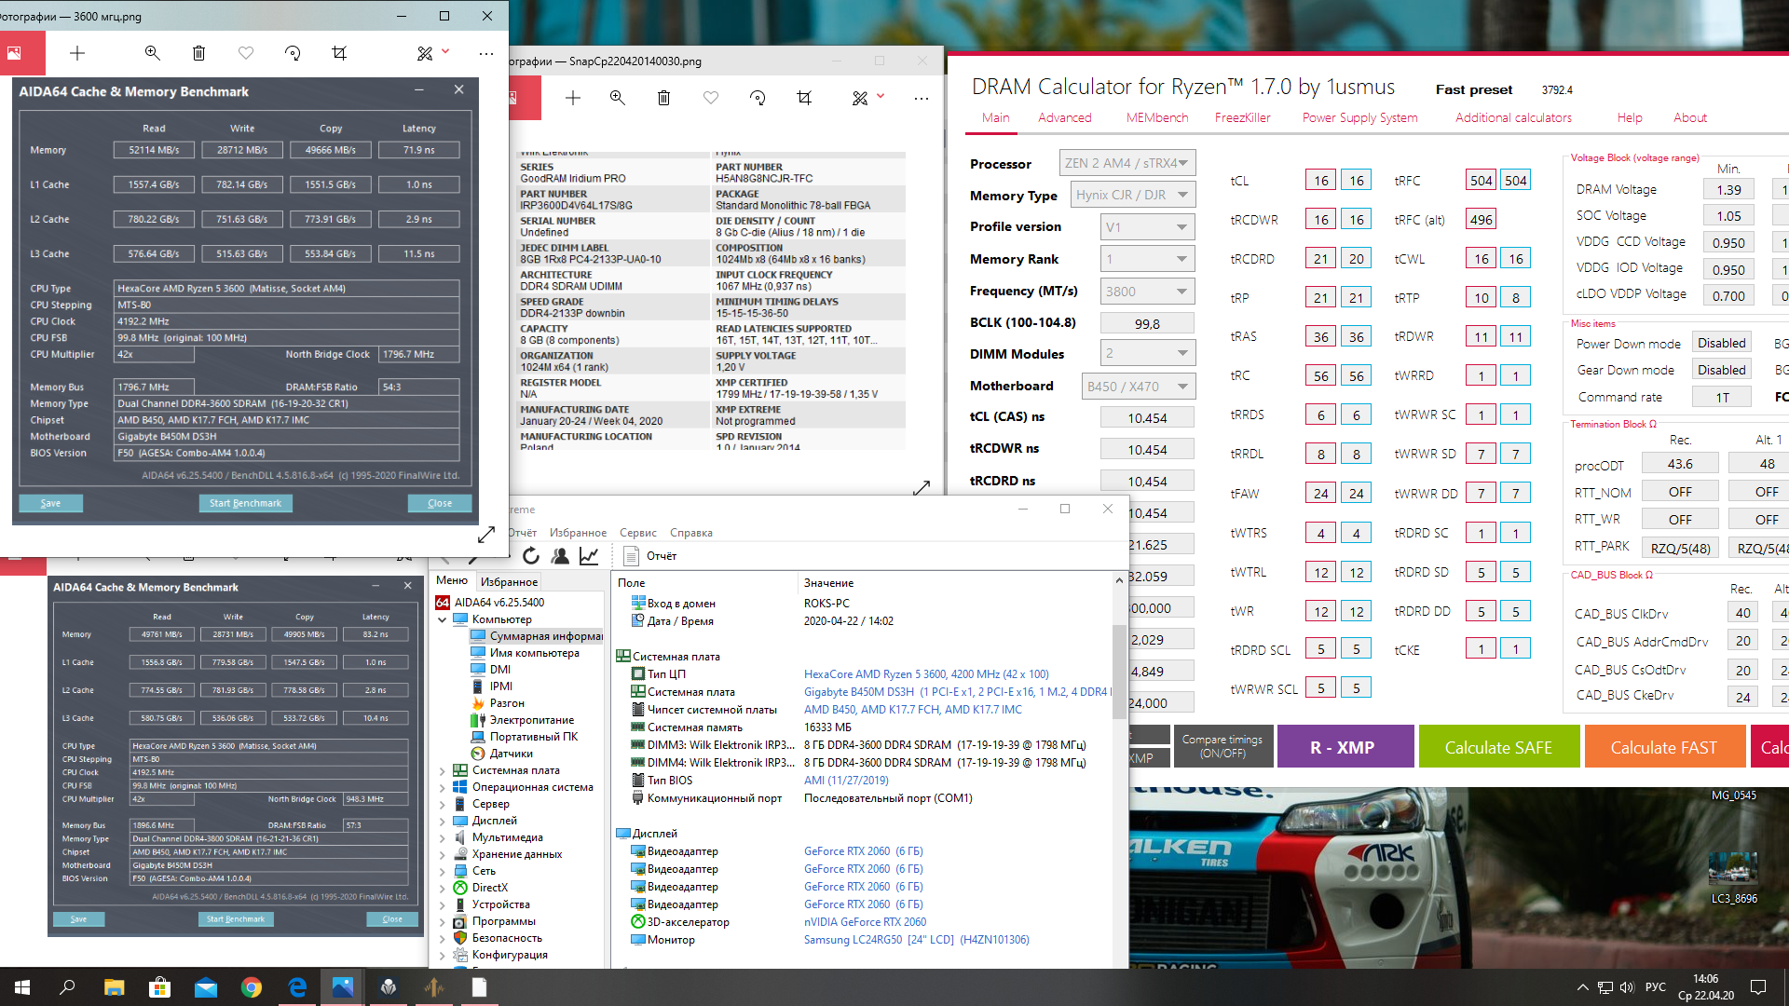Image resolution: width=1789 pixels, height=1006 pixels.
Task: Click the crop icon in 3600 мгц photo window
Action: (339, 54)
